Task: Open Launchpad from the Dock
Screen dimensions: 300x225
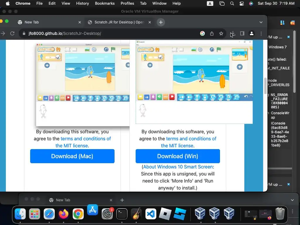Action: [35, 214]
